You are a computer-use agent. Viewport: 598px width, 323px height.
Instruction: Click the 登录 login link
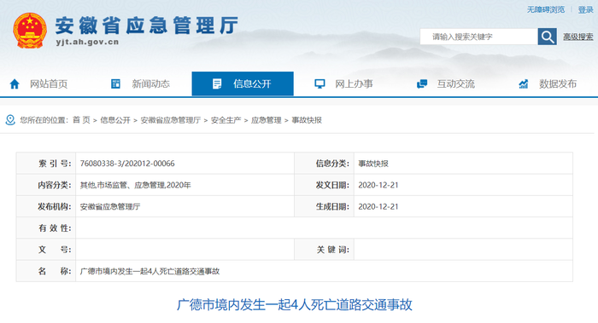click(x=585, y=9)
